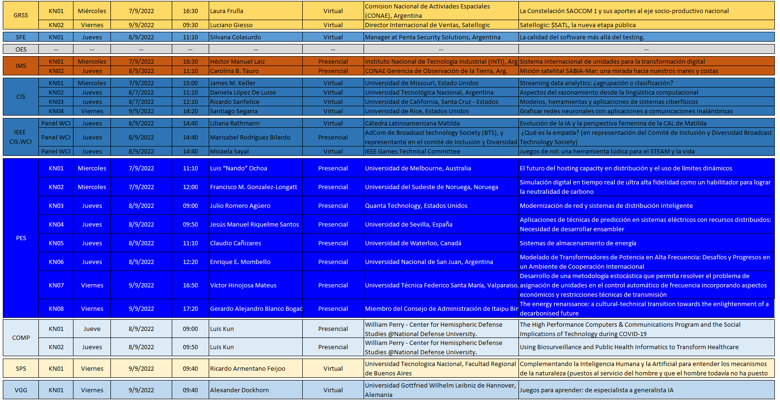Click time 12:00 in PES KN02 row

point(190,187)
